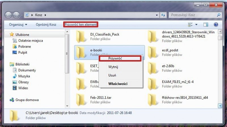Image resolution: width=227 pixels, height=127 pixels.
Task: Expand the view options dropdown arrow
Action: pos(196,25)
